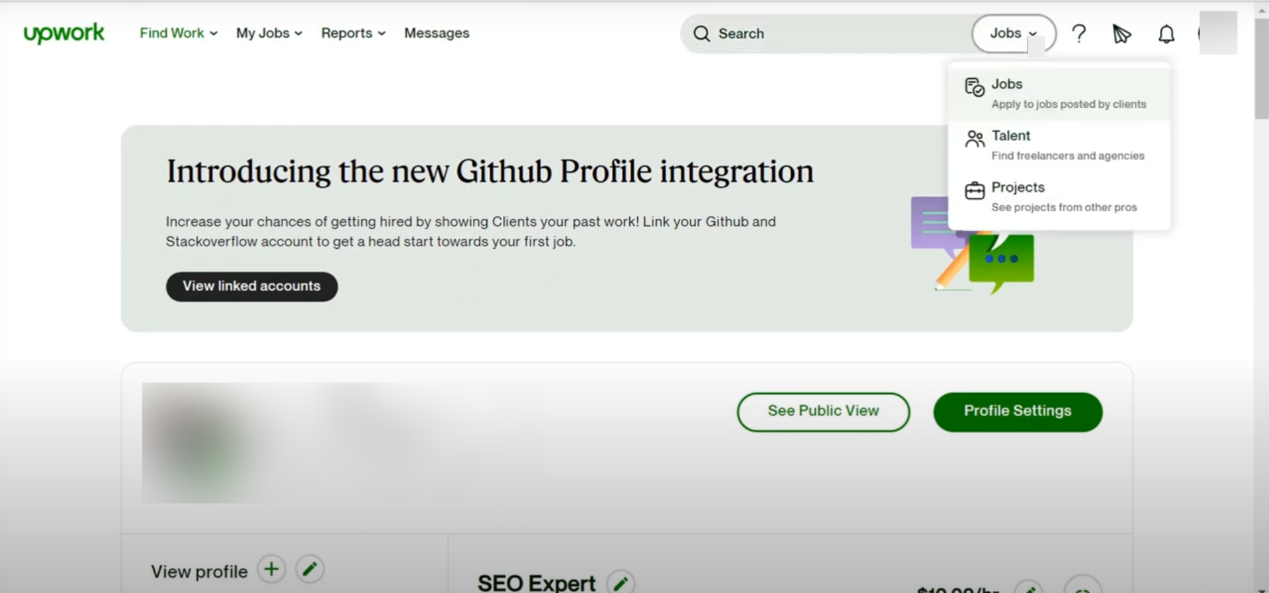Edit the SEO Expert title

(621, 583)
